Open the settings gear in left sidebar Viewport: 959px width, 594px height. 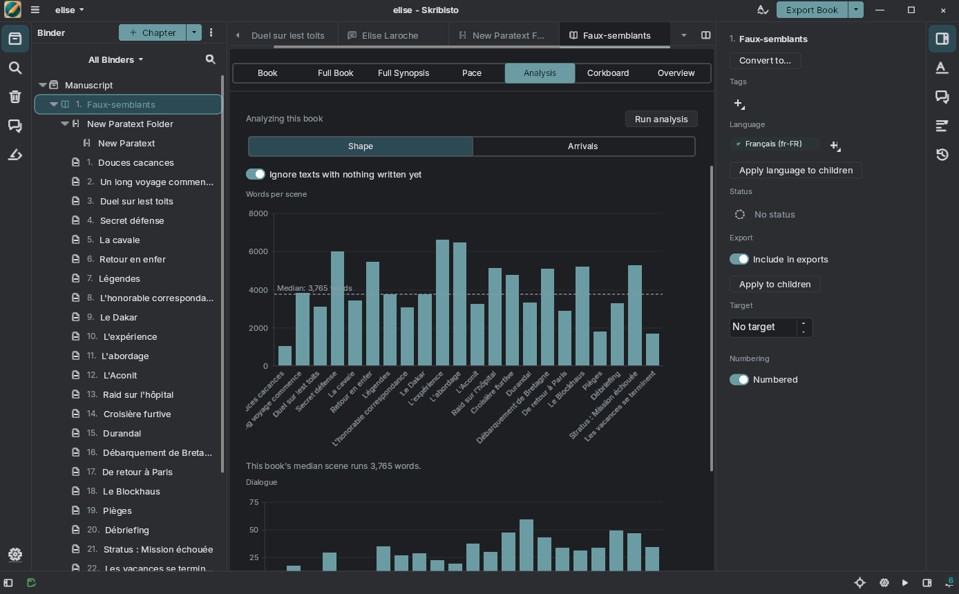(x=15, y=554)
